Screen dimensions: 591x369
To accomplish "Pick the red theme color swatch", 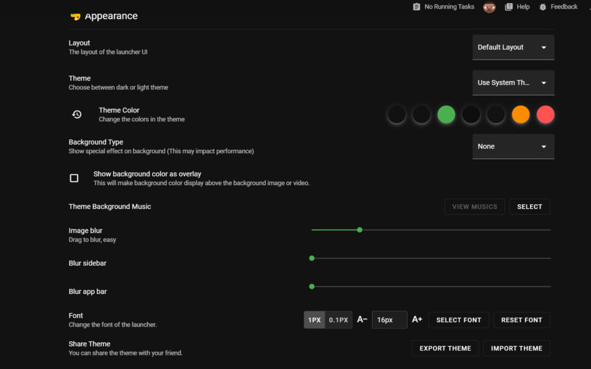I will [x=545, y=114].
